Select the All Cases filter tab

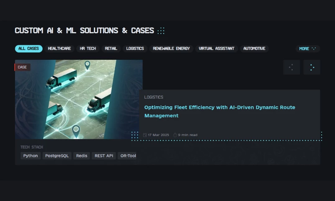pyautogui.click(x=28, y=49)
